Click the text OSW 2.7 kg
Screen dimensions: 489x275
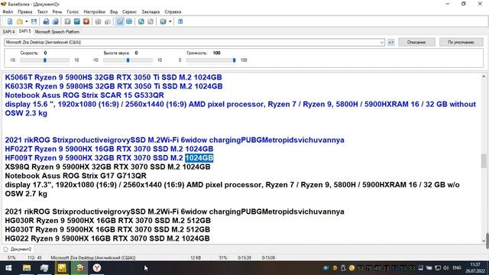tap(26, 194)
